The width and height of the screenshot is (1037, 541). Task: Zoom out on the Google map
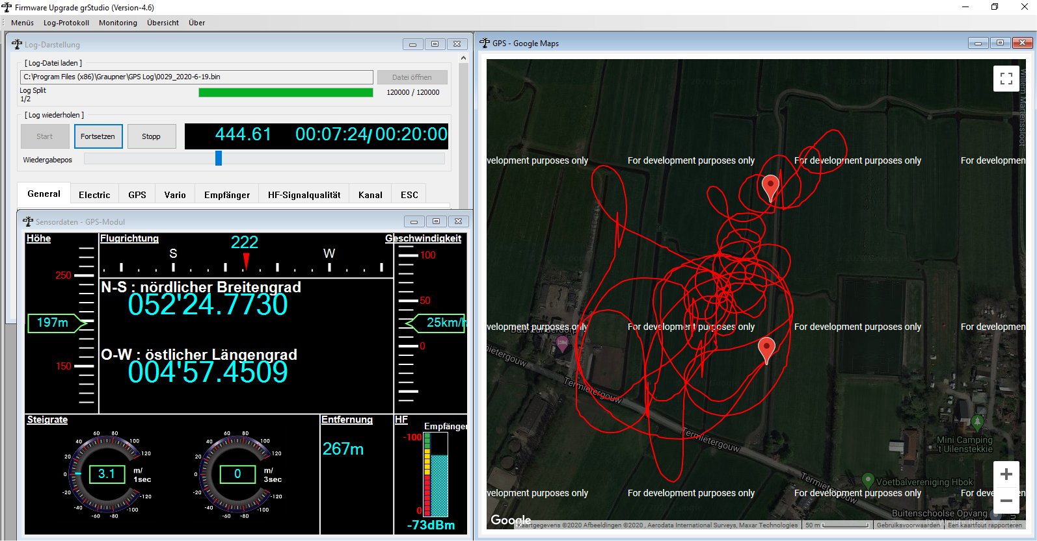[1006, 500]
